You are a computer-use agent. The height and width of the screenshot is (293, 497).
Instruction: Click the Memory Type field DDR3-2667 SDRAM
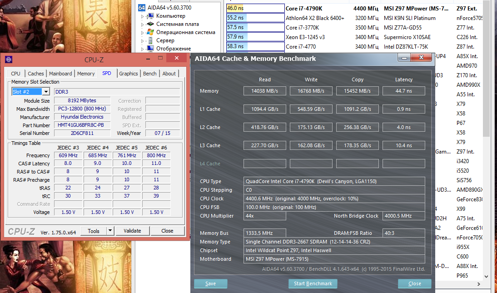334,242
